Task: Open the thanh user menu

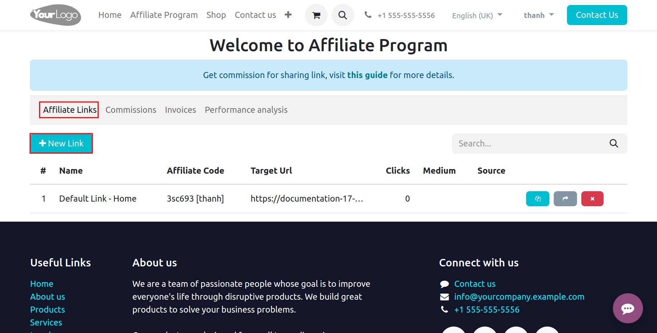Action: (x=539, y=15)
